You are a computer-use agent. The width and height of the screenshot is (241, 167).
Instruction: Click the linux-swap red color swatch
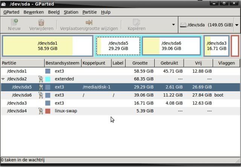(x=48, y=111)
